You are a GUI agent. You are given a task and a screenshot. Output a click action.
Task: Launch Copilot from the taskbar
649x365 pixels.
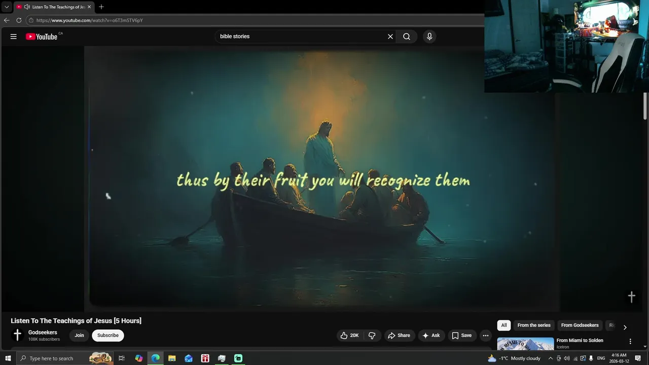coord(139,358)
